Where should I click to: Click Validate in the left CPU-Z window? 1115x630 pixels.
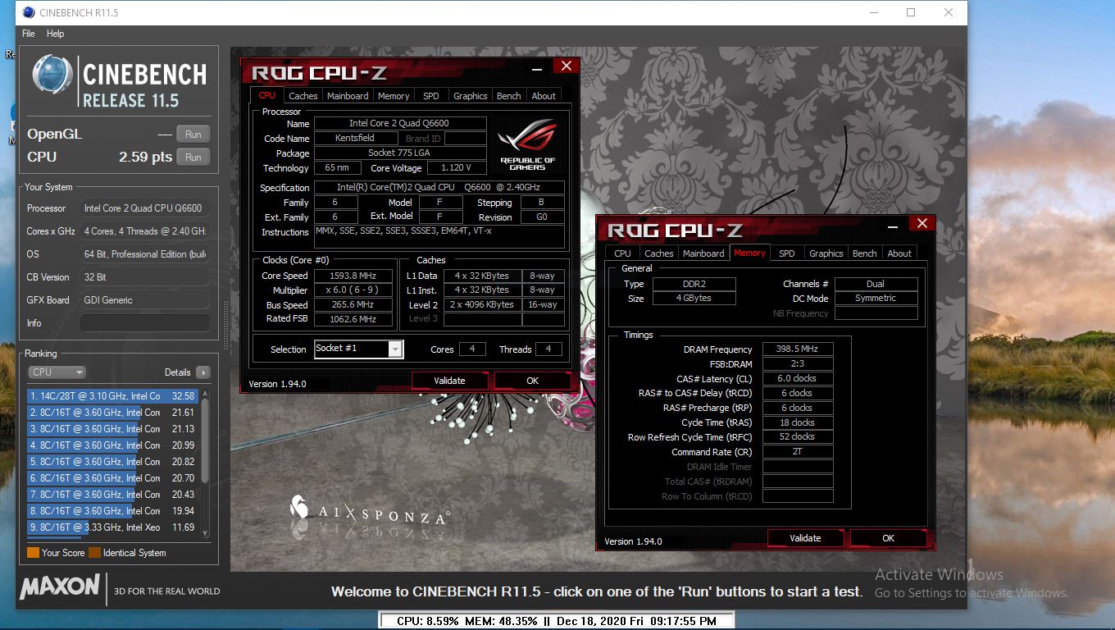tap(449, 381)
